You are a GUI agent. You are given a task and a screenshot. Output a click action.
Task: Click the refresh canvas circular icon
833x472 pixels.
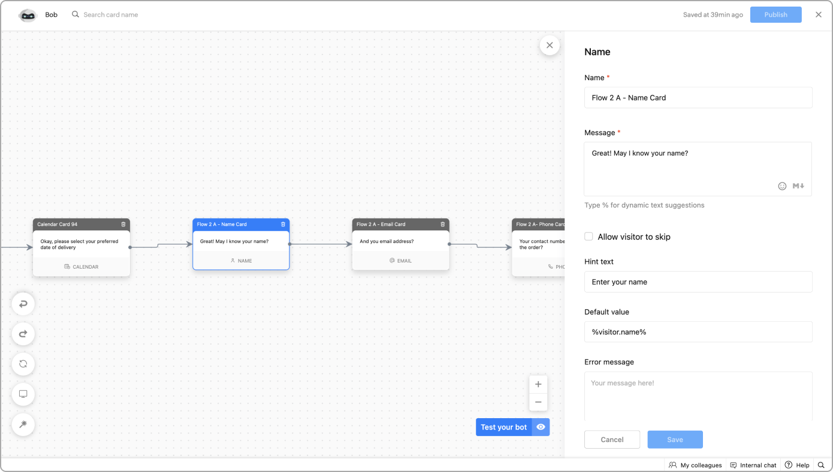click(23, 364)
